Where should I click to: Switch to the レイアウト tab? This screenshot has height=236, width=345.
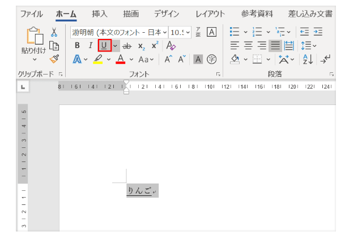[x=210, y=14]
